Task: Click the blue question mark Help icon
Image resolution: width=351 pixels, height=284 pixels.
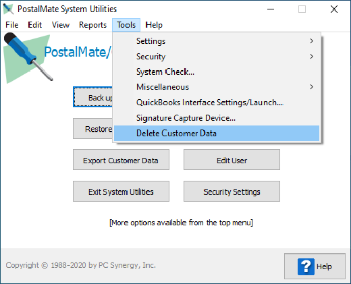Action: click(306, 266)
